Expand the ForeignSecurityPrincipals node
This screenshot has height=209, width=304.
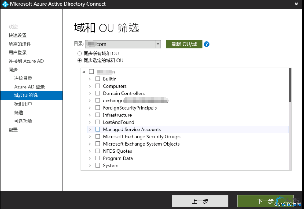[89, 108]
